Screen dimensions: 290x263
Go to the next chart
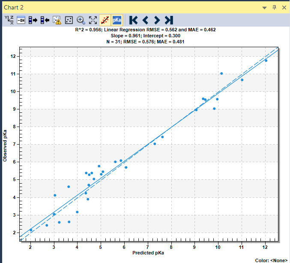(x=157, y=20)
